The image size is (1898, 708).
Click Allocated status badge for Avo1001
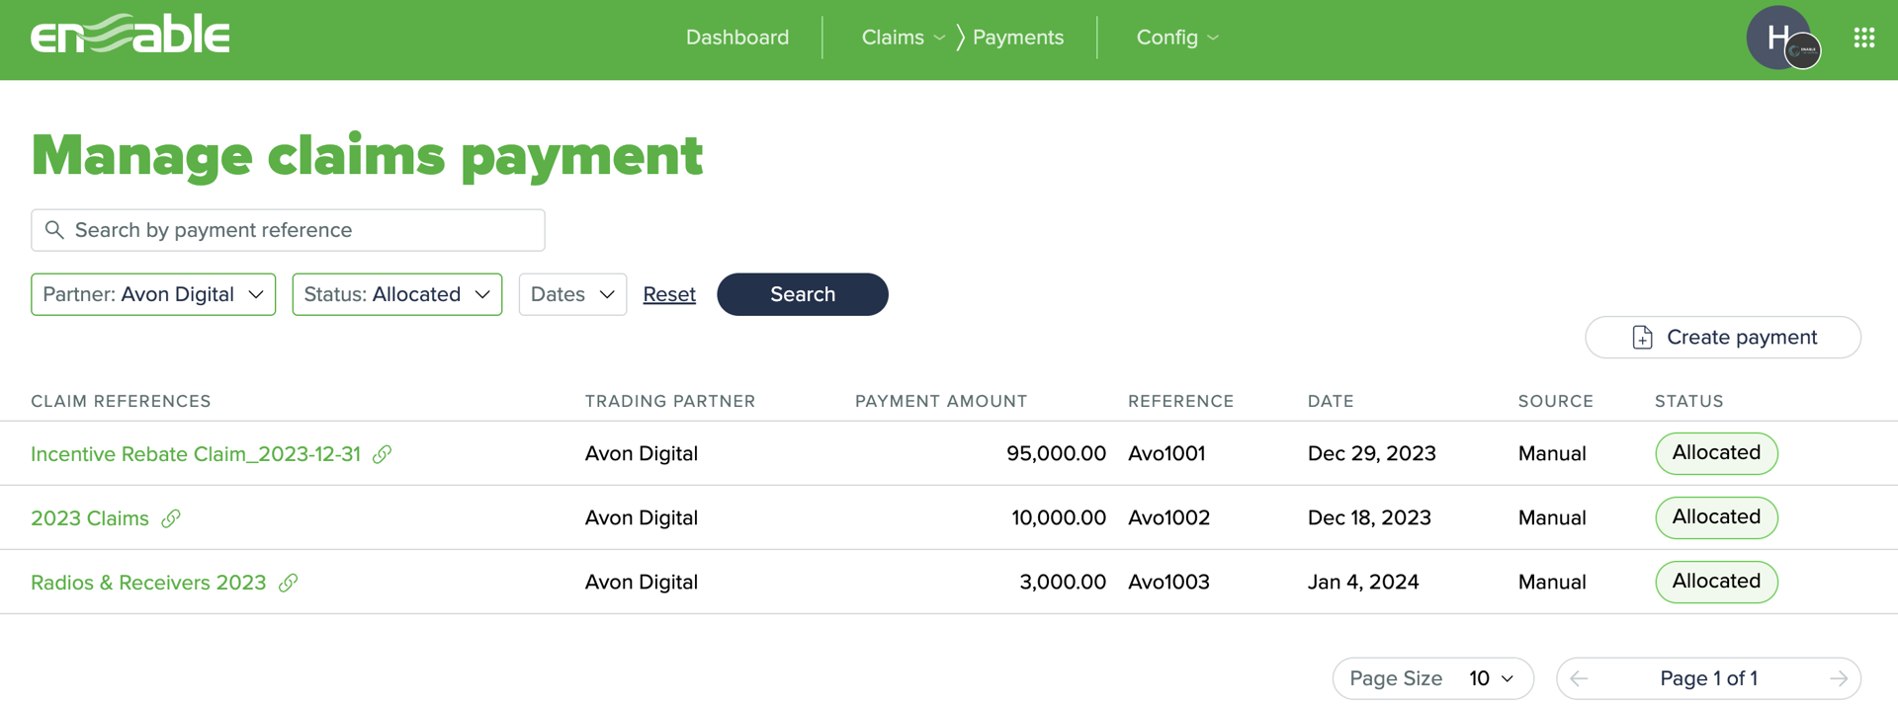(1716, 453)
